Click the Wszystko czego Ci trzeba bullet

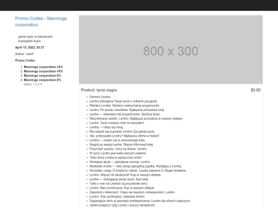138,171
